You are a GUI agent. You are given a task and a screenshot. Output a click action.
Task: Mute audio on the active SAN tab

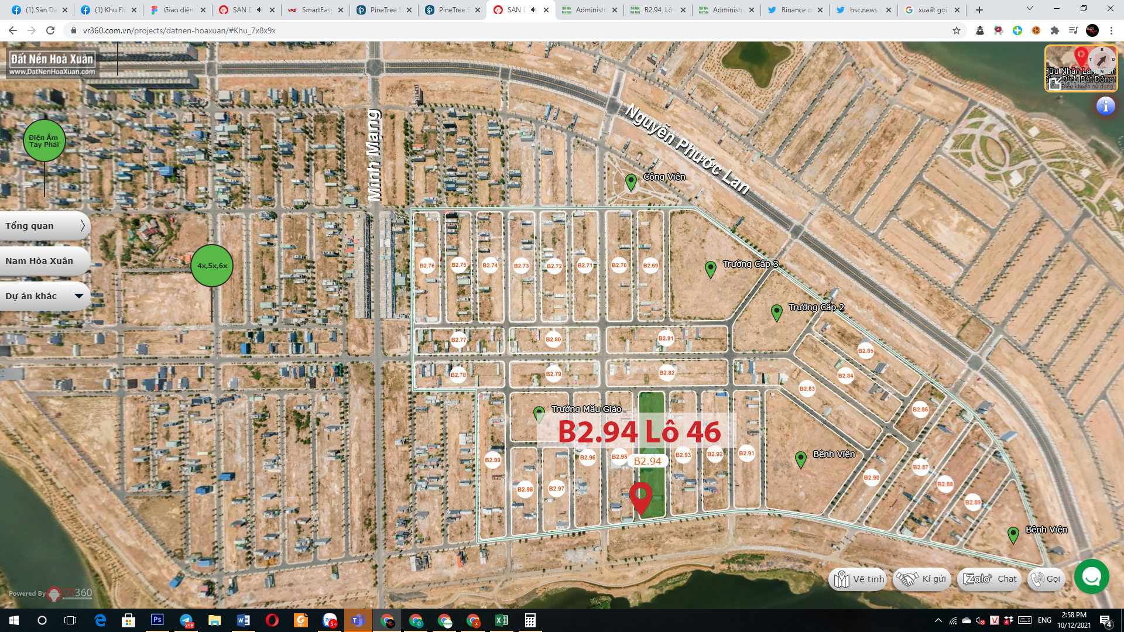click(x=533, y=10)
